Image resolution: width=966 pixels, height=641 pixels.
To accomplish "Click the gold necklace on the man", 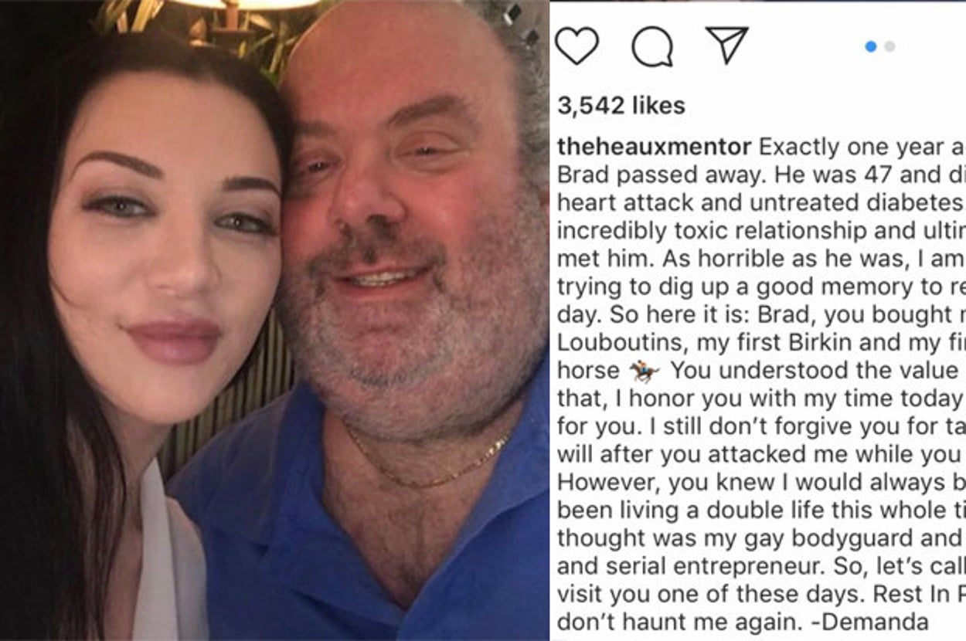I will (427, 463).
